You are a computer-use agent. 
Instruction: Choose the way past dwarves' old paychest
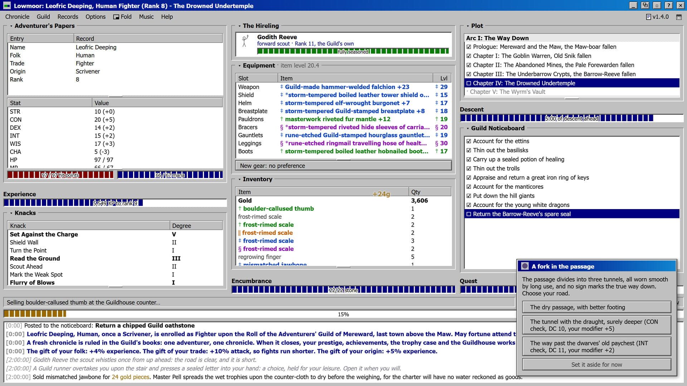click(596, 347)
